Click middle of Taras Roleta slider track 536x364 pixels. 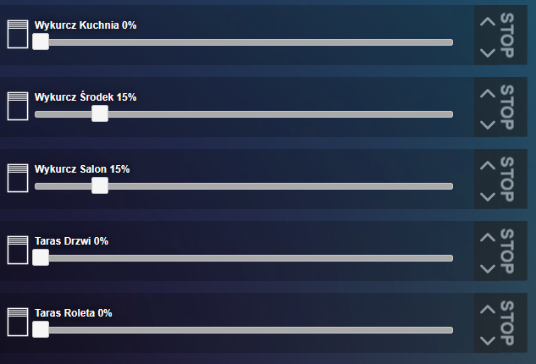point(244,330)
